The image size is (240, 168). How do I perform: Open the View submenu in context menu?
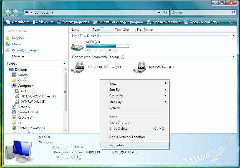[135, 83]
